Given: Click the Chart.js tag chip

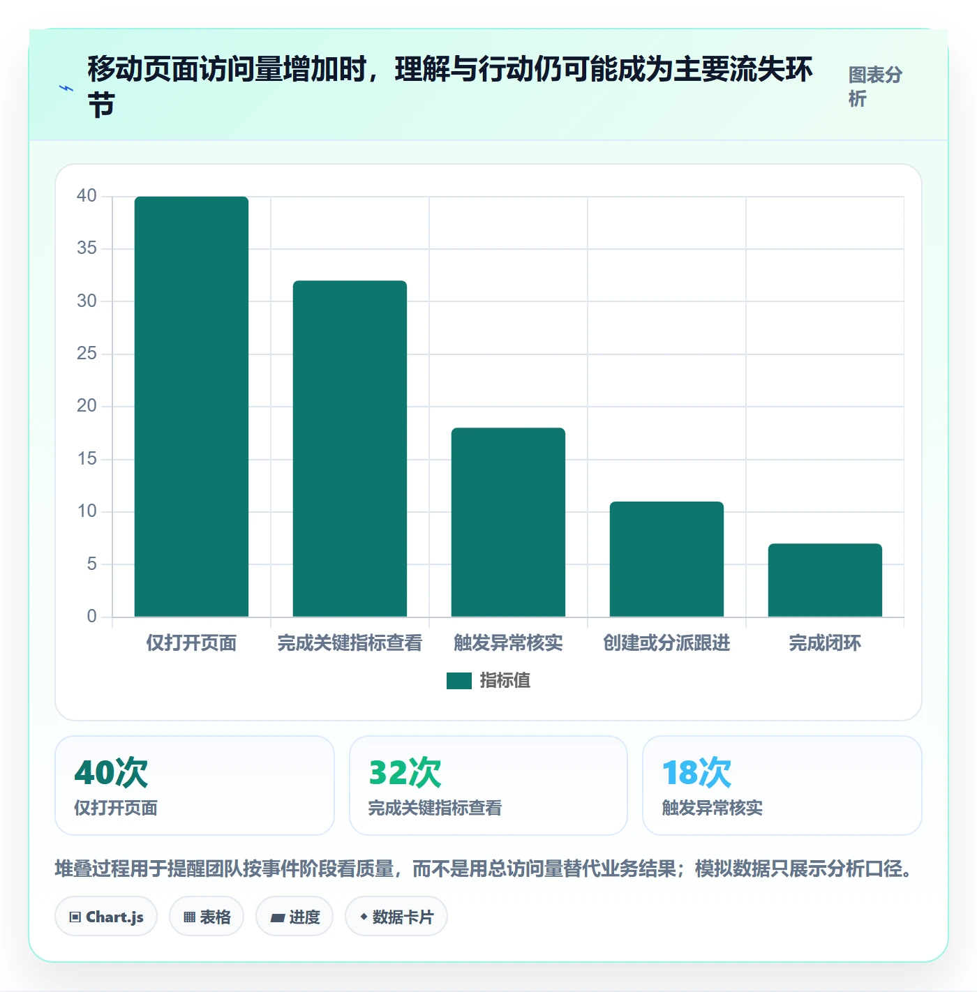Looking at the screenshot, I should pyautogui.click(x=106, y=917).
